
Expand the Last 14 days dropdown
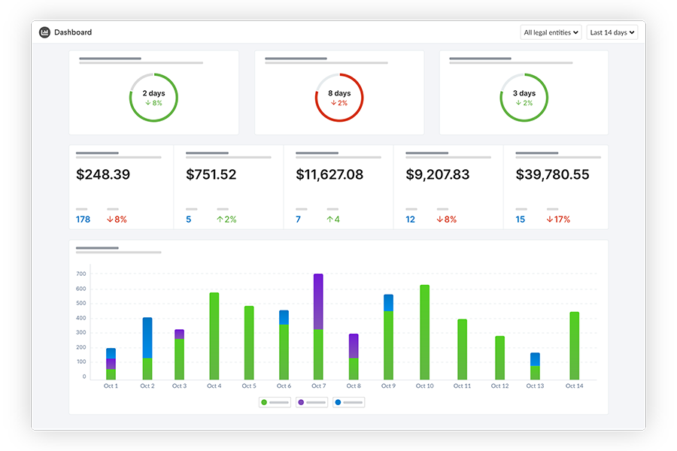point(612,32)
